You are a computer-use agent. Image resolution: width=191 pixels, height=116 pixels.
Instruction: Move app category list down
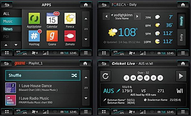(x=16, y=45)
